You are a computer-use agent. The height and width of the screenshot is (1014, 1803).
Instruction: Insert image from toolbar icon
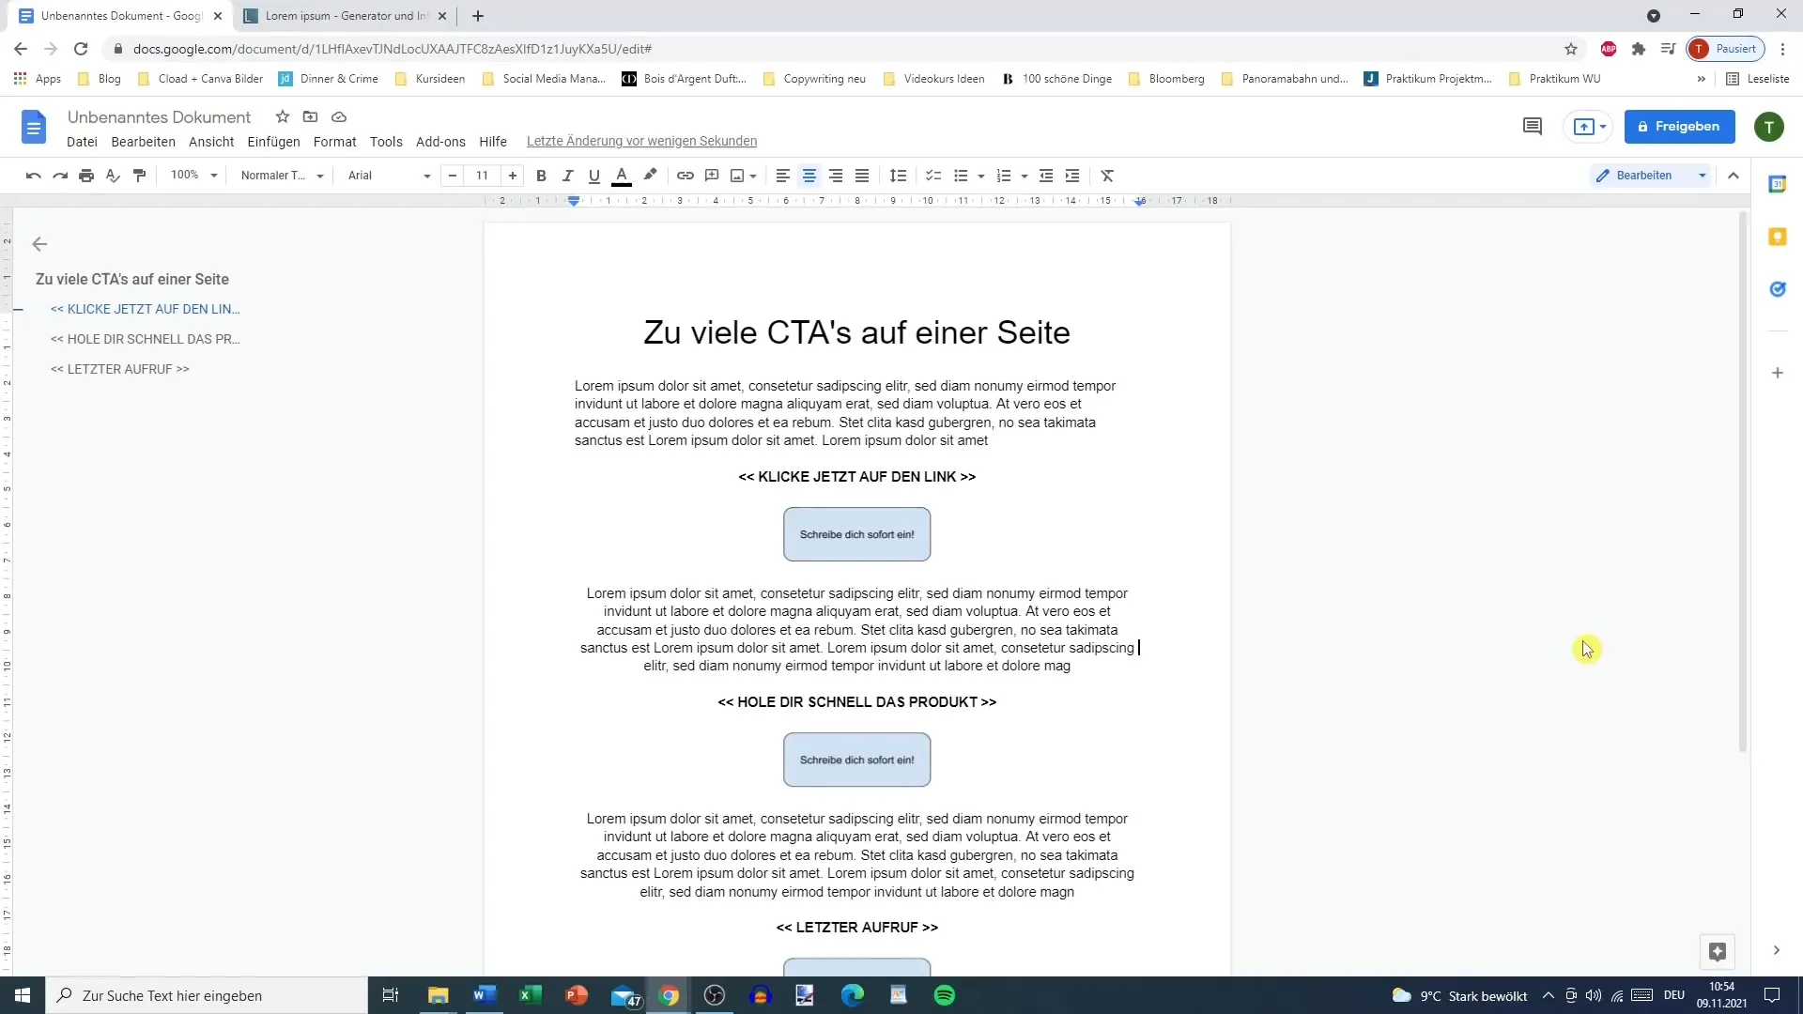738,176
